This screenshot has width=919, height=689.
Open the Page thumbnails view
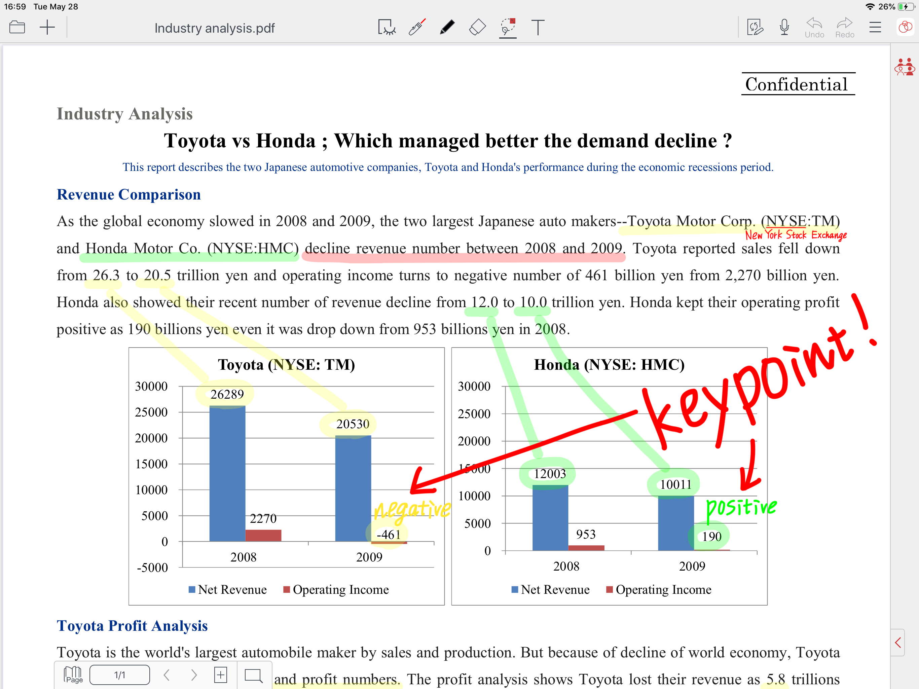pos(73,675)
